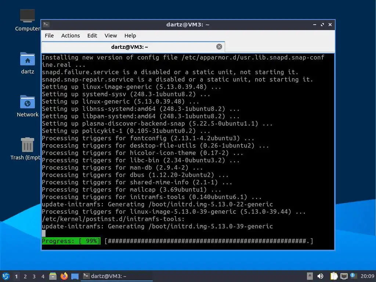This screenshot has width=376, height=282.
Task: Switch to workspace 4
Action: coord(43,276)
